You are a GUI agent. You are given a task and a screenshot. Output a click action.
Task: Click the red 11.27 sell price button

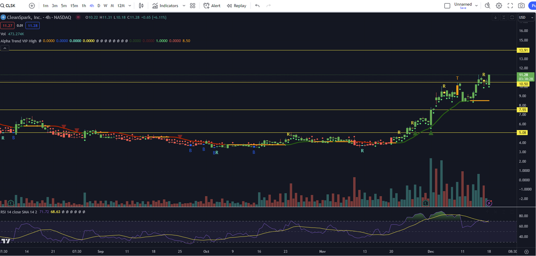click(x=8, y=26)
